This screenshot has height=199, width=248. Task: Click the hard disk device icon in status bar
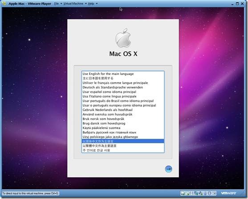(x=183, y=193)
